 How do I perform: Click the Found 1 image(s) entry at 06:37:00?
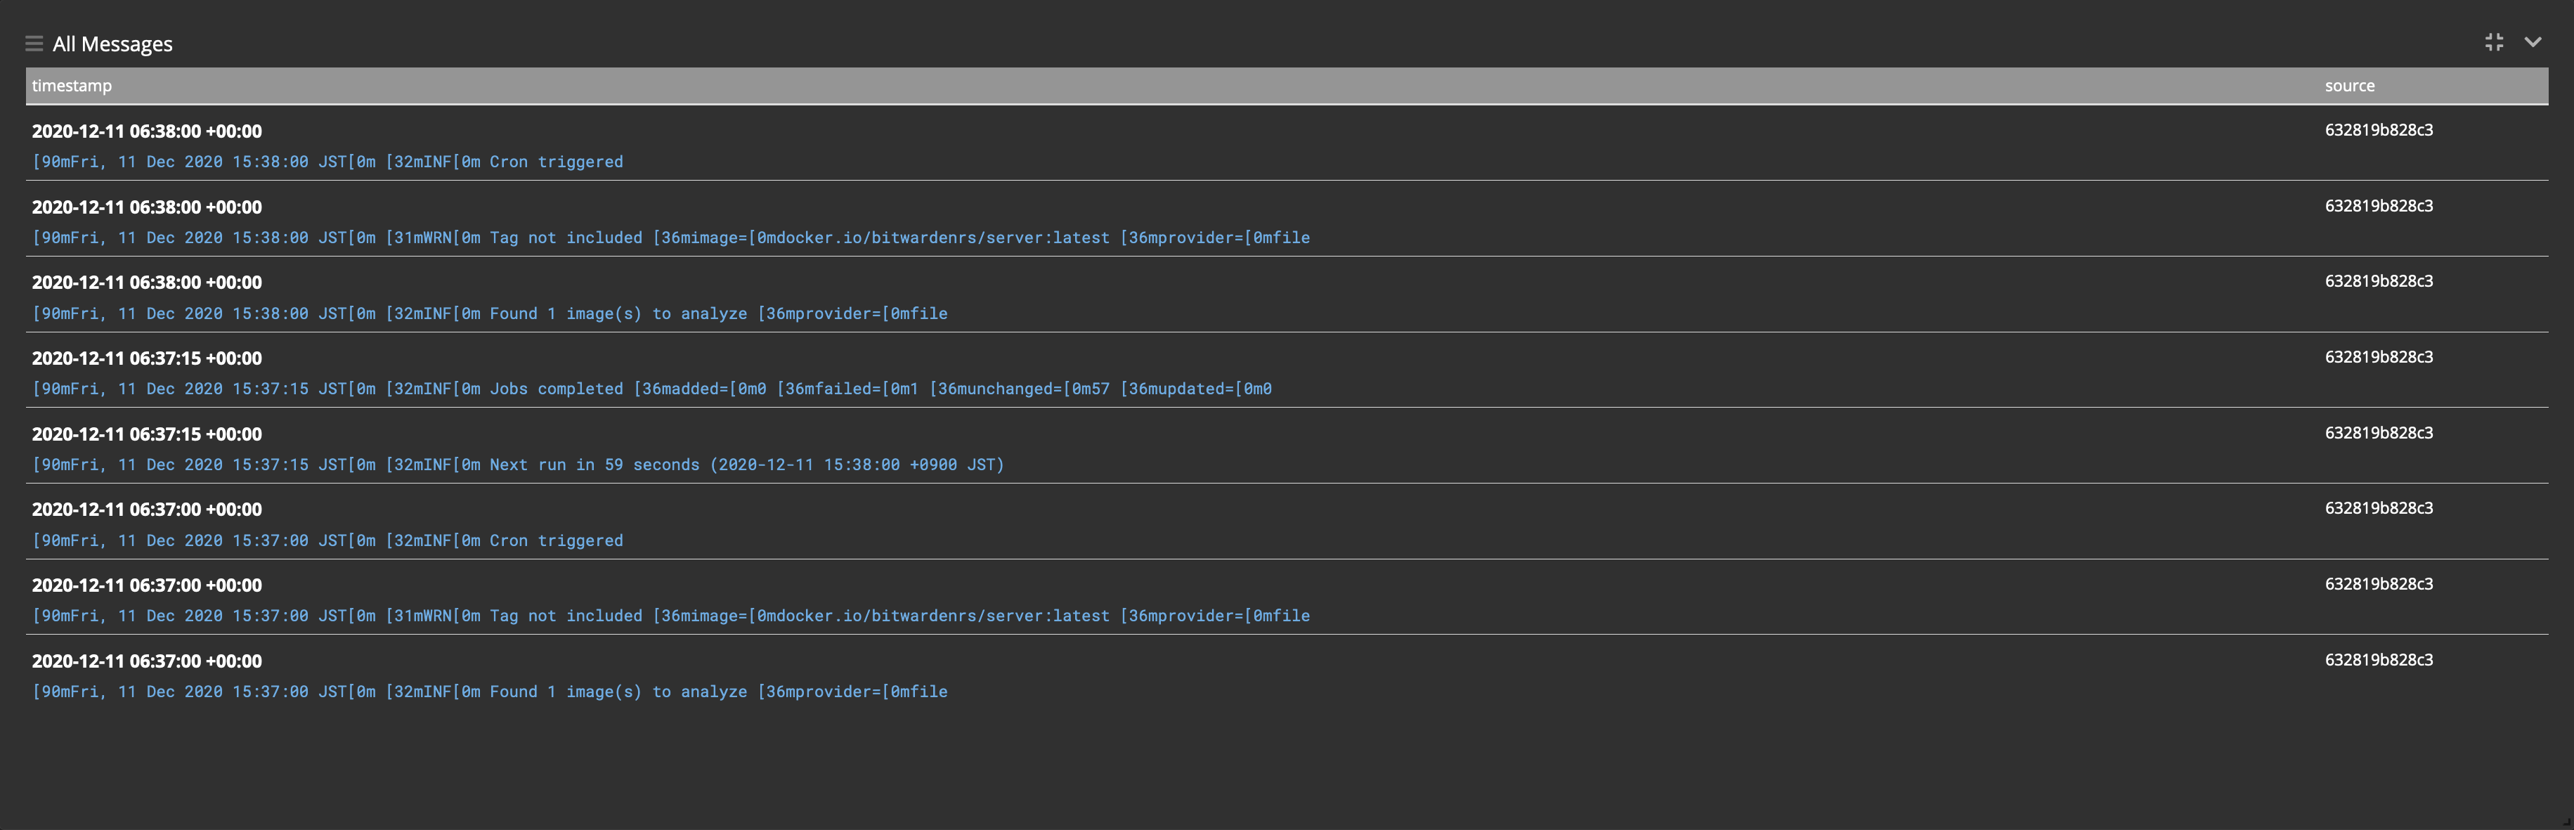pos(490,691)
